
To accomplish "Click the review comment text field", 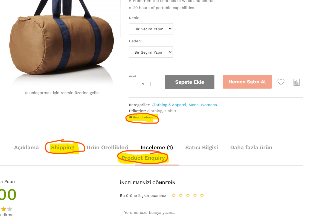I will [x=212, y=211].
